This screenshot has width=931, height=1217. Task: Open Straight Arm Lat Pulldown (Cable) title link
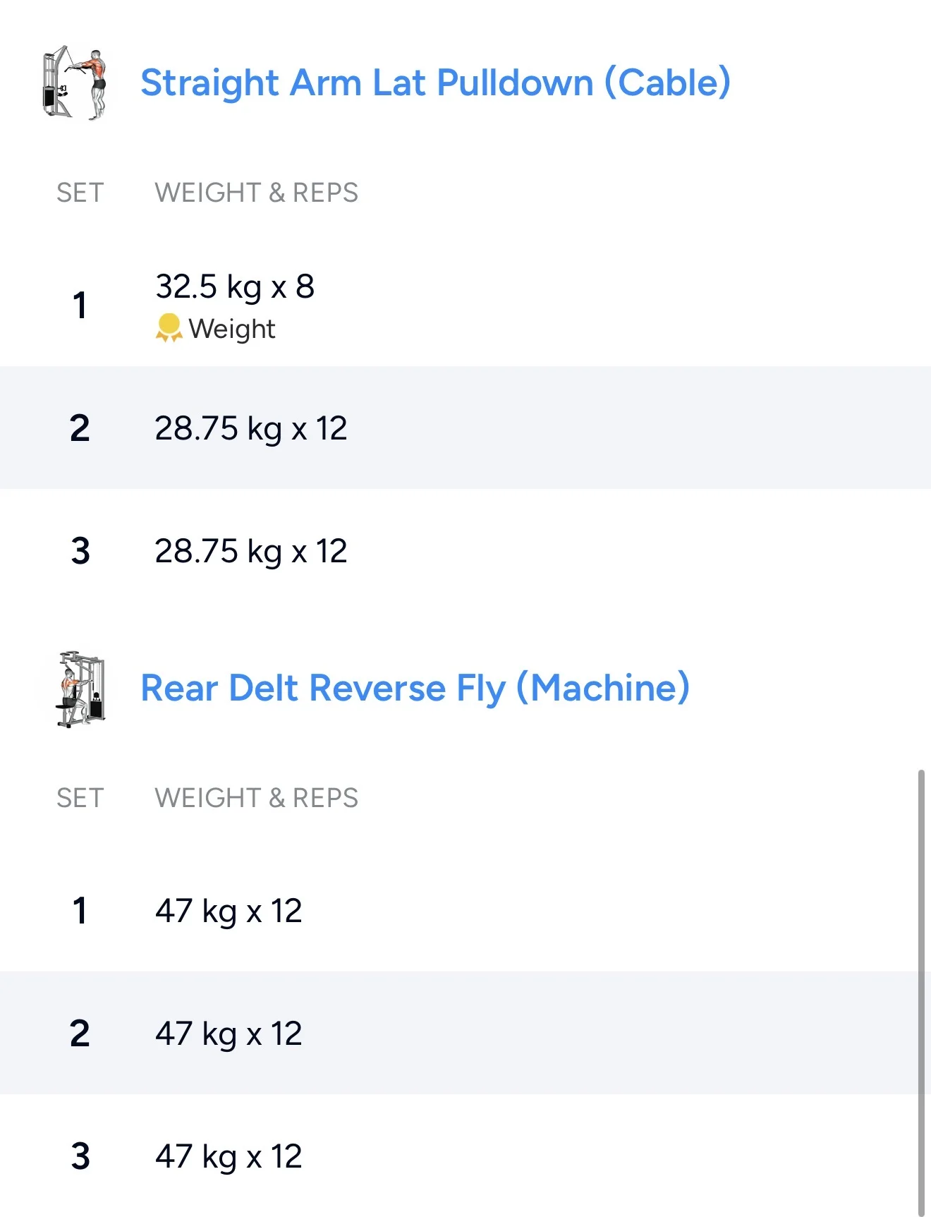pyautogui.click(x=435, y=83)
